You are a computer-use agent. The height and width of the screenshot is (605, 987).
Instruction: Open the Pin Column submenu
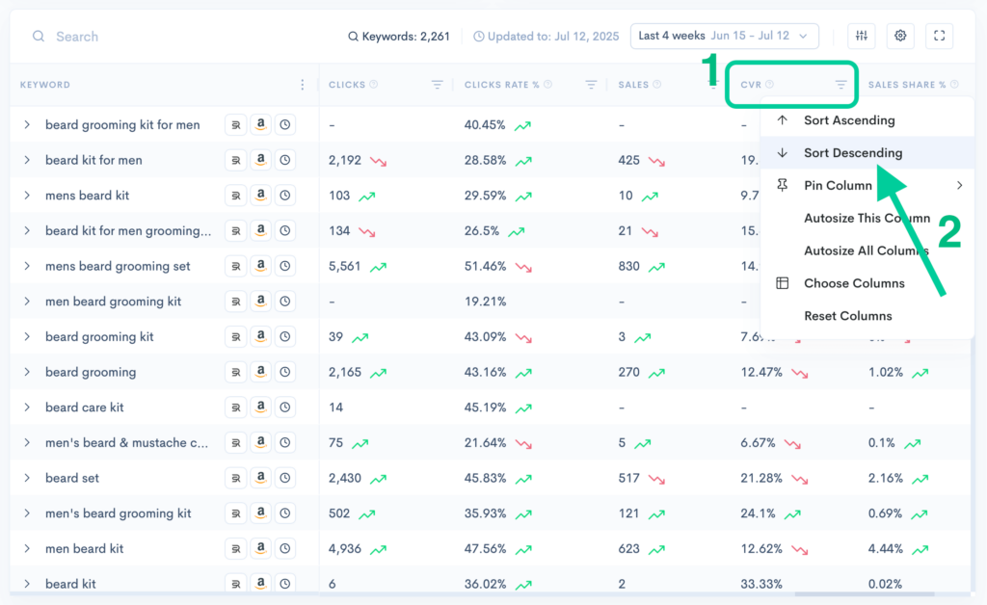point(867,186)
